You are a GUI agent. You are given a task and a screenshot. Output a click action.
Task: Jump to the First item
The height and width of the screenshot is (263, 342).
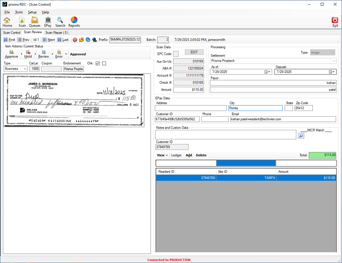(9, 40)
